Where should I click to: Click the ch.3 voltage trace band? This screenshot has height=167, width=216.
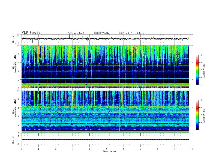(105, 140)
